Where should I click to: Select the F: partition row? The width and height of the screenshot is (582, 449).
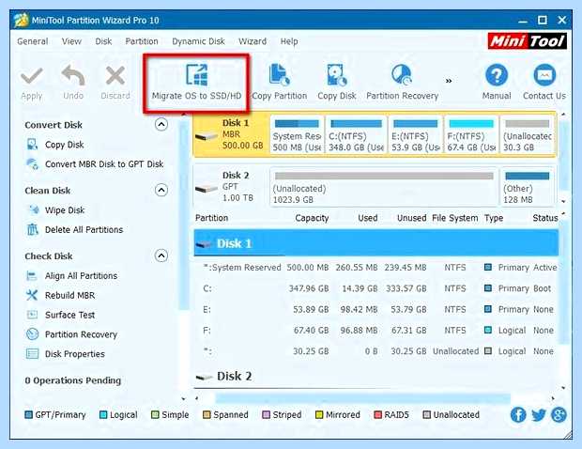376,330
